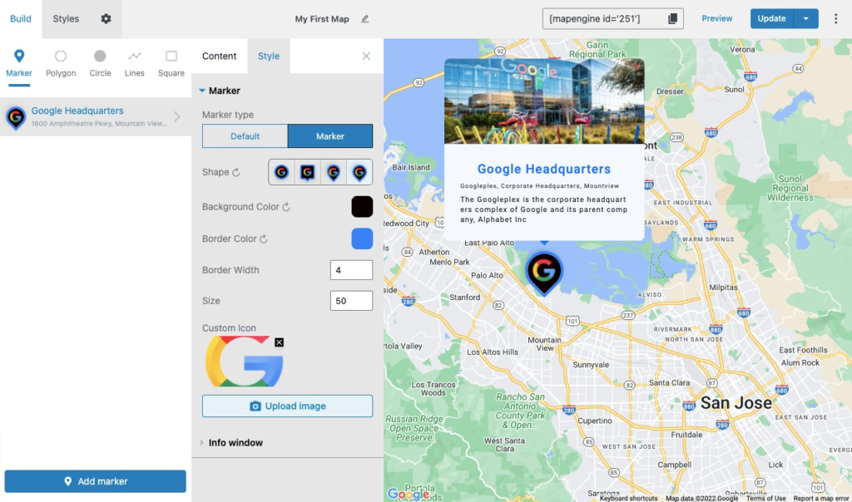Close the marker style panel

(366, 56)
